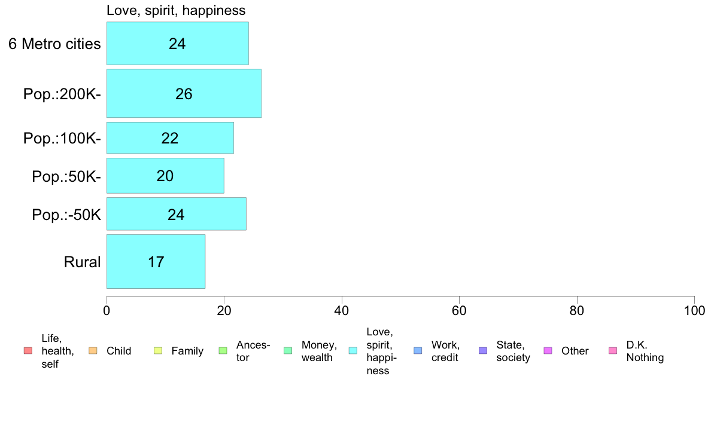The image size is (711, 440).
Task: Click the Money, wealth legend swatch
Action: (x=288, y=351)
